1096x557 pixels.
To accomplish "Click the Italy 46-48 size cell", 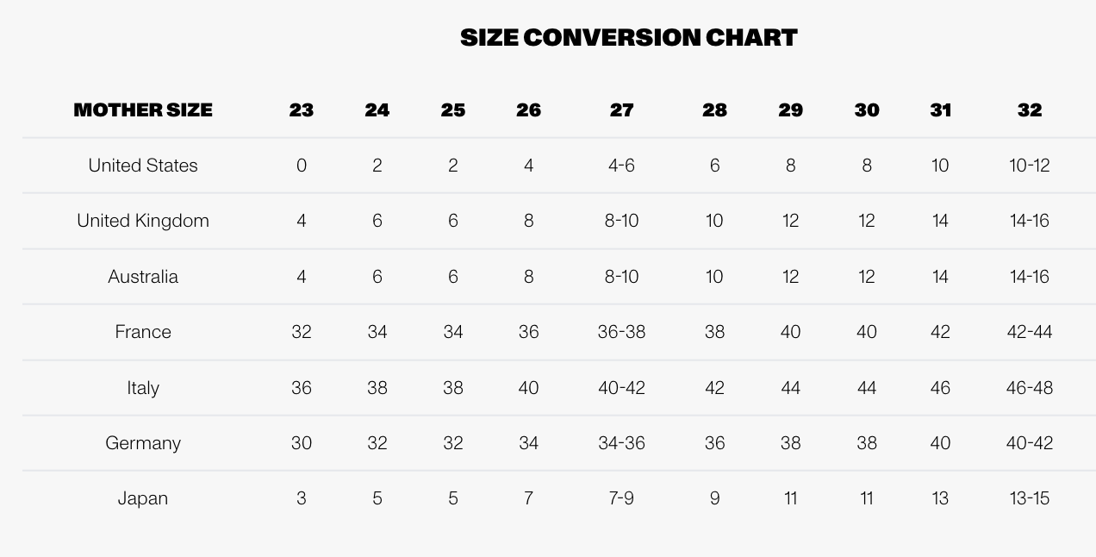I will pos(1030,388).
